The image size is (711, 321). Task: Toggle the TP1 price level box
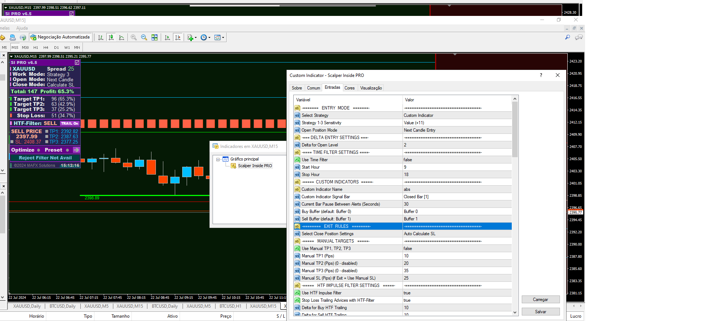coord(47,131)
